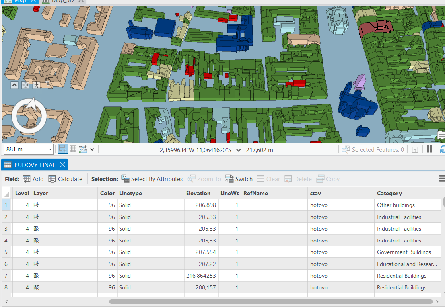Click the table scroll left arrow
445x307 pixels.
tap(6, 301)
